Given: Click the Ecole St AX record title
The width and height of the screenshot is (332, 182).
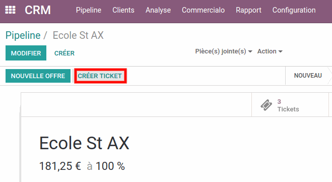Looking at the screenshot, I should (x=84, y=143).
